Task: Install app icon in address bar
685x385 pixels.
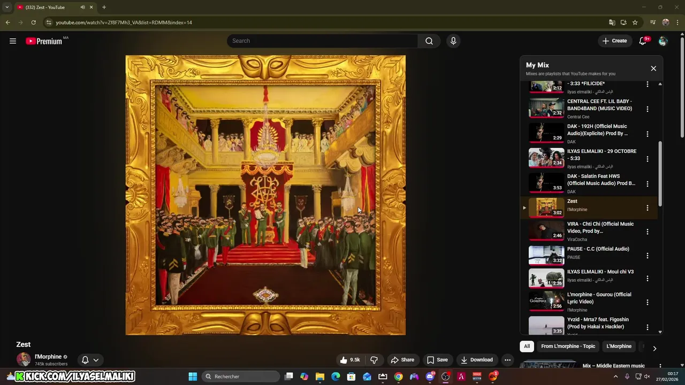Action: [623, 22]
